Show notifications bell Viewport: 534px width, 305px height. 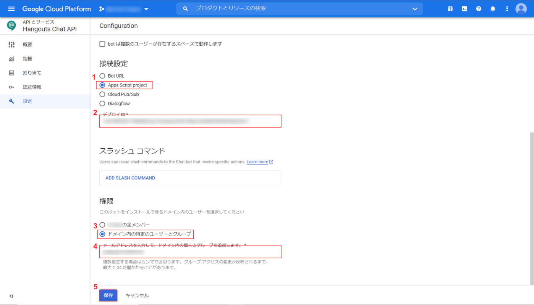pos(493,9)
